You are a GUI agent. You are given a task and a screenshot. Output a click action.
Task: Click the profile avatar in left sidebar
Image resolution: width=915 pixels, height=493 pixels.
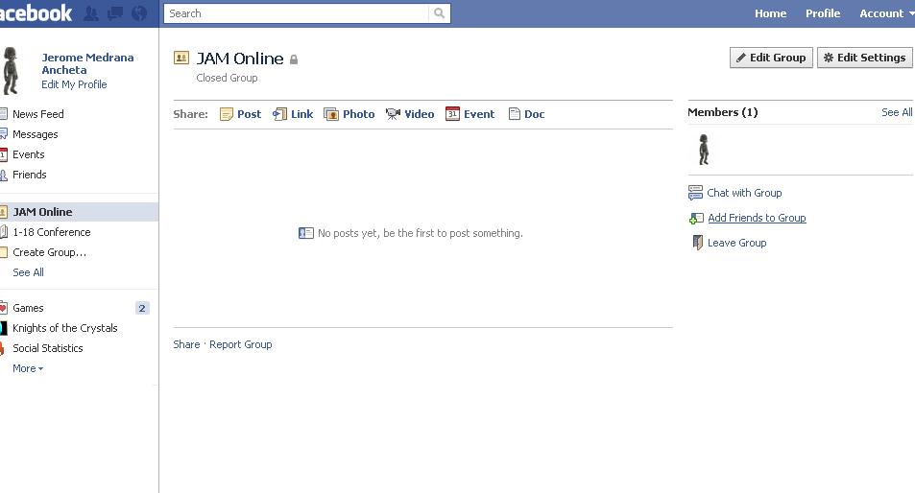click(x=11, y=71)
